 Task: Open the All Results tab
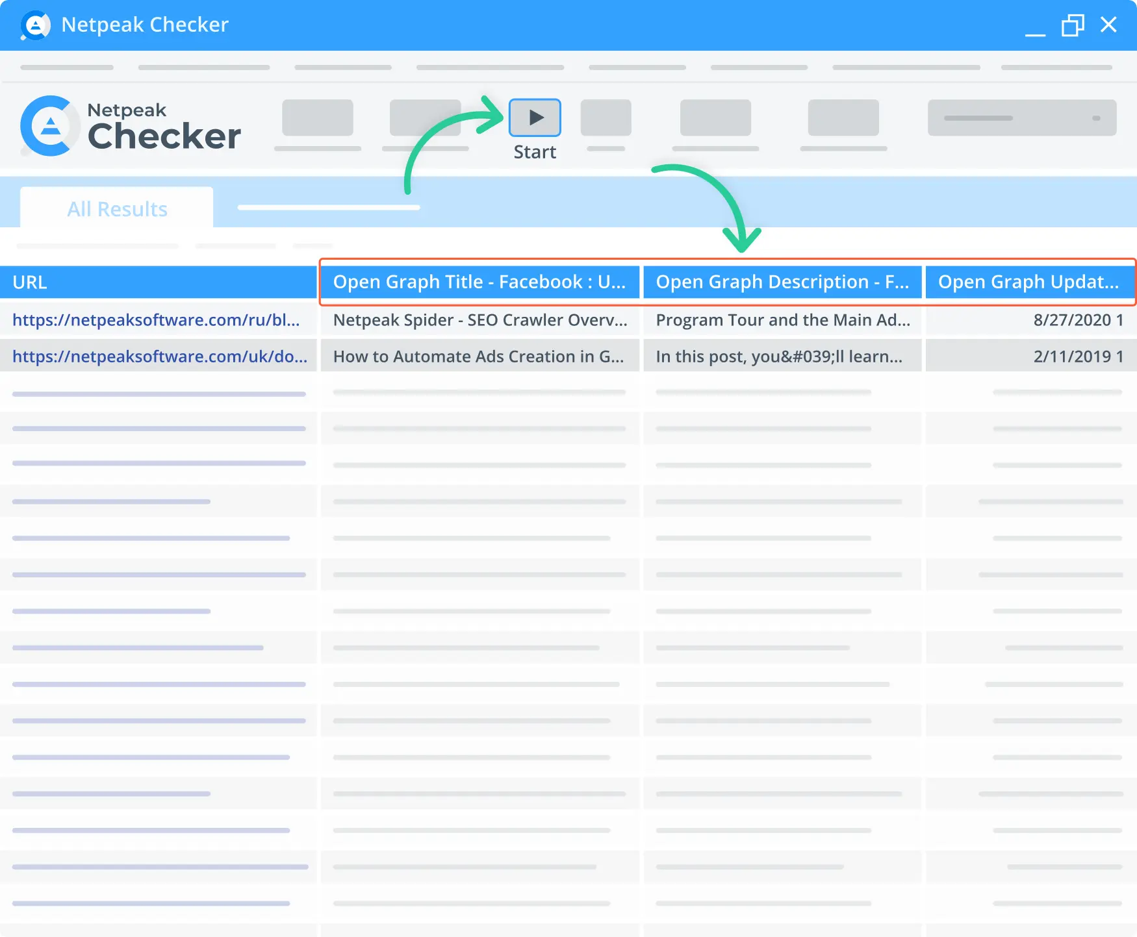point(117,208)
